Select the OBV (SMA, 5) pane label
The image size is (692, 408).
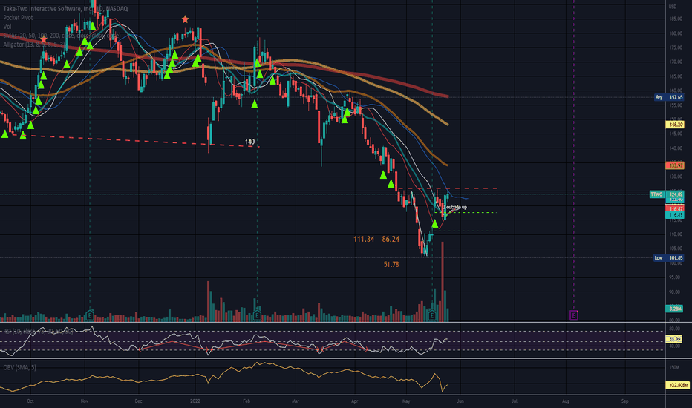20,367
